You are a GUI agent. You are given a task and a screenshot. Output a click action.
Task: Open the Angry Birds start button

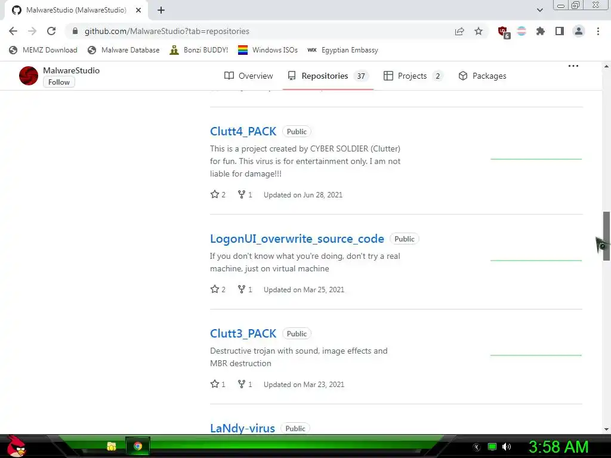tap(16, 446)
